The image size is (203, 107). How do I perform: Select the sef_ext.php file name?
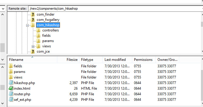coord(22,100)
